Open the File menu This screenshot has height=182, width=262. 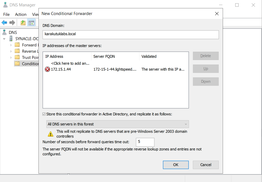6,14
